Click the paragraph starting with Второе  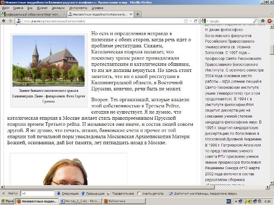[x=100, y=121]
